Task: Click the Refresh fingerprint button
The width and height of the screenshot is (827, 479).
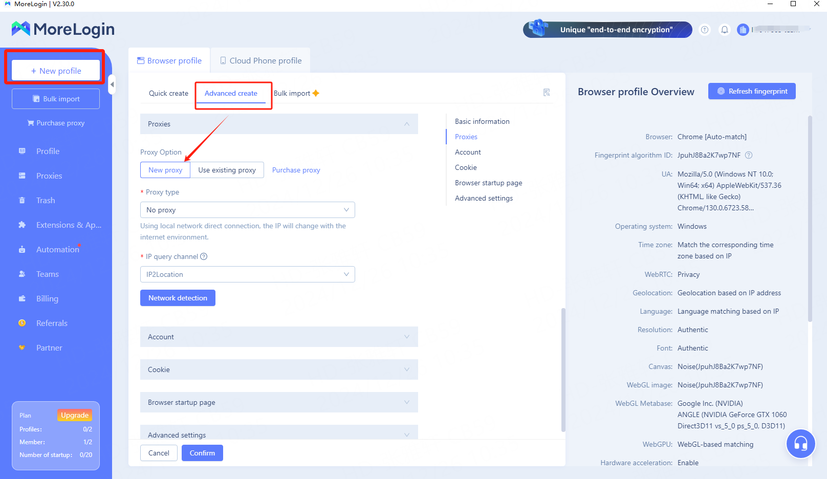Action: [752, 91]
